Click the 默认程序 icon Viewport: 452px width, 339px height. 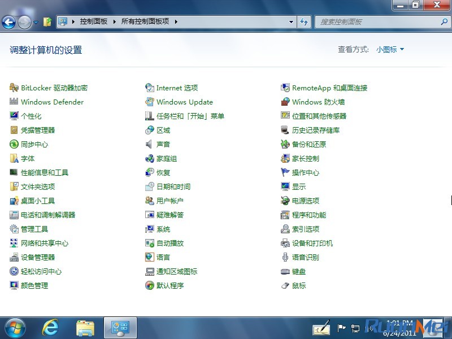150,285
